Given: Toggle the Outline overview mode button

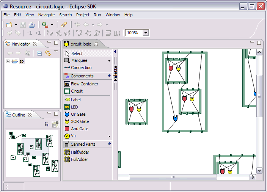Looking at the screenshot, I should point(55,124).
